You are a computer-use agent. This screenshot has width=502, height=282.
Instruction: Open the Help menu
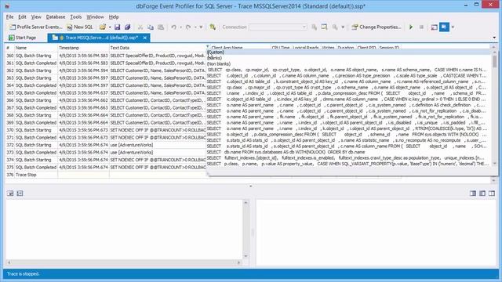coord(114,16)
